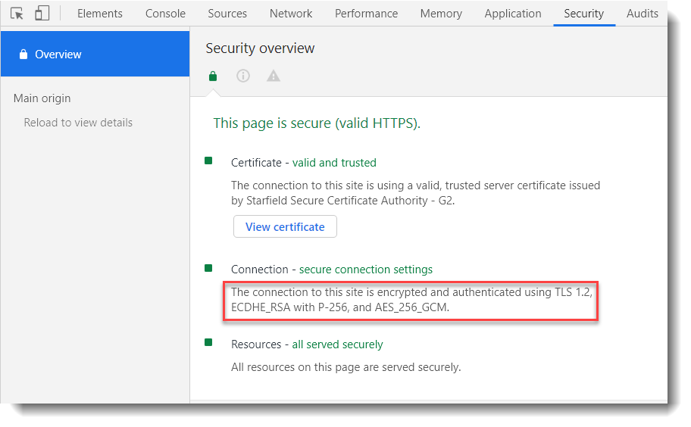
Task: Open the Audits tab
Action: 642,14
